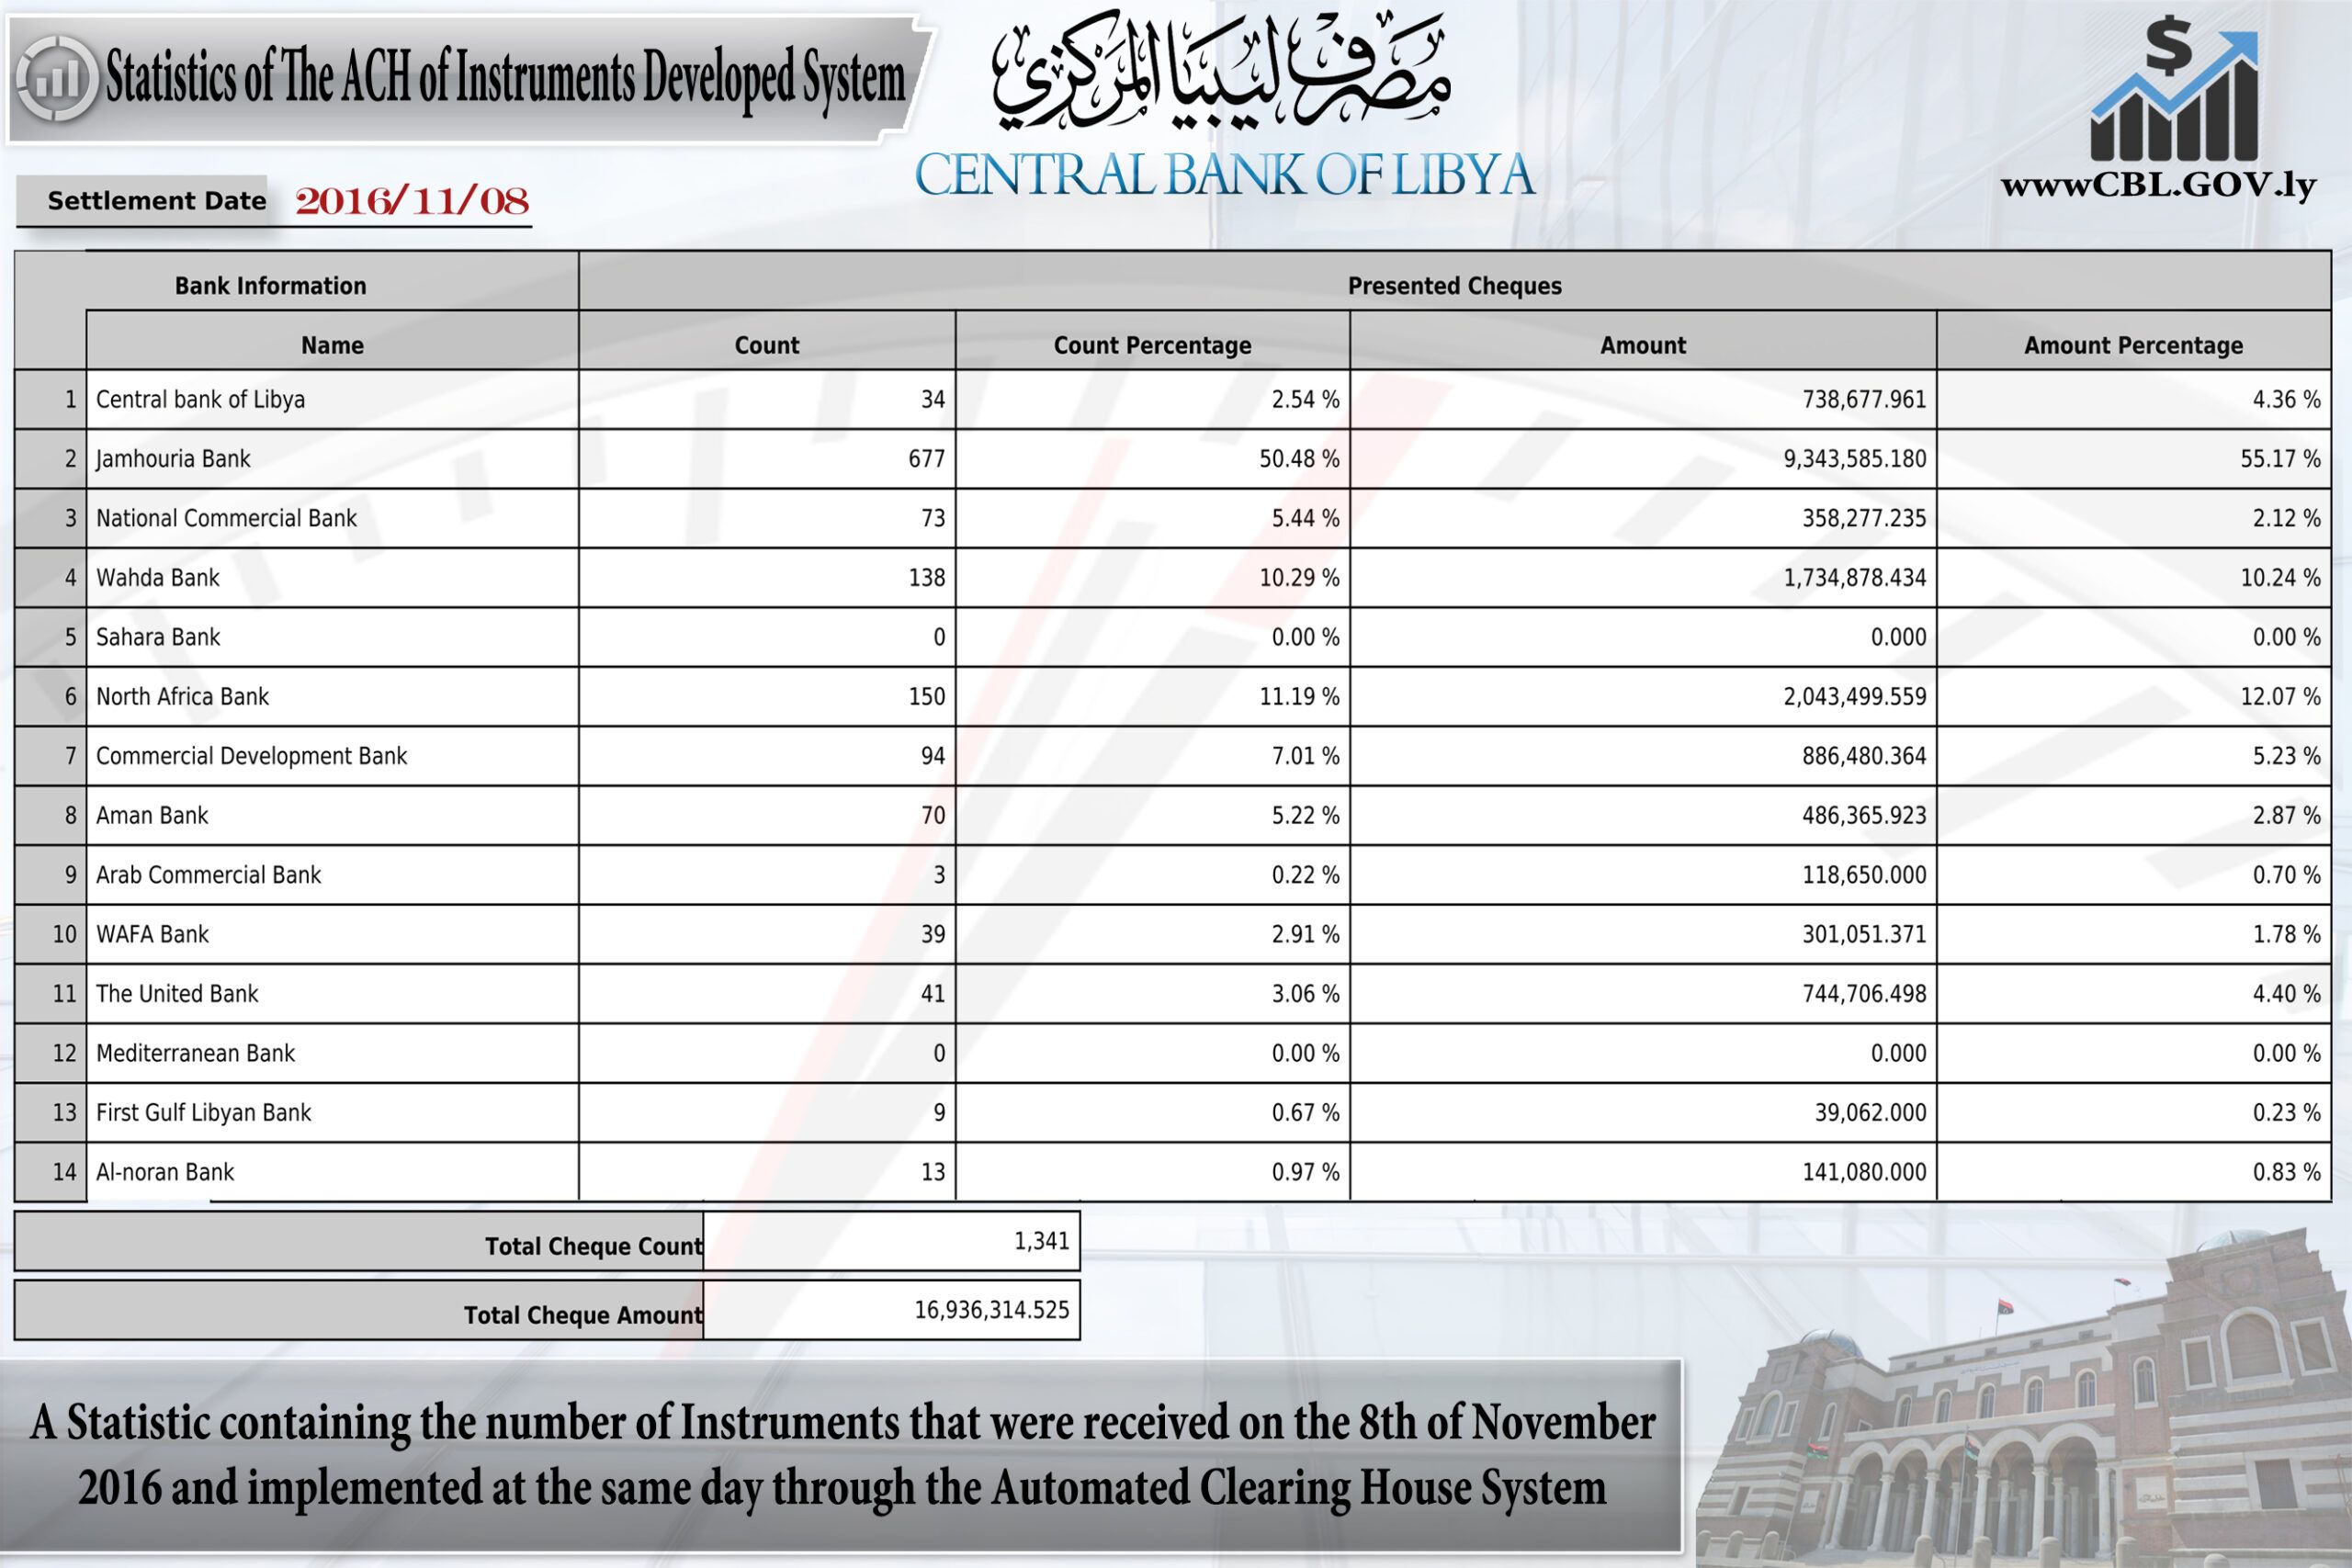Click Aman Bank count 70
2352x1568 pixels.
point(933,816)
